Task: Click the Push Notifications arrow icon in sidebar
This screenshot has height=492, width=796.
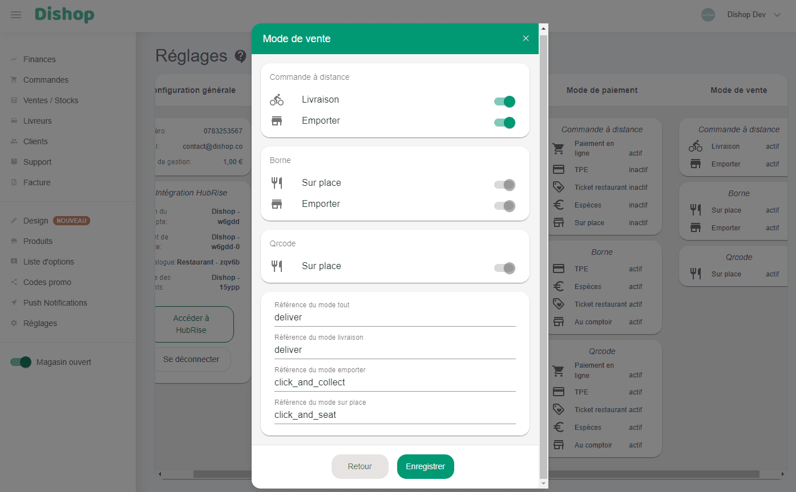Action: (x=14, y=303)
